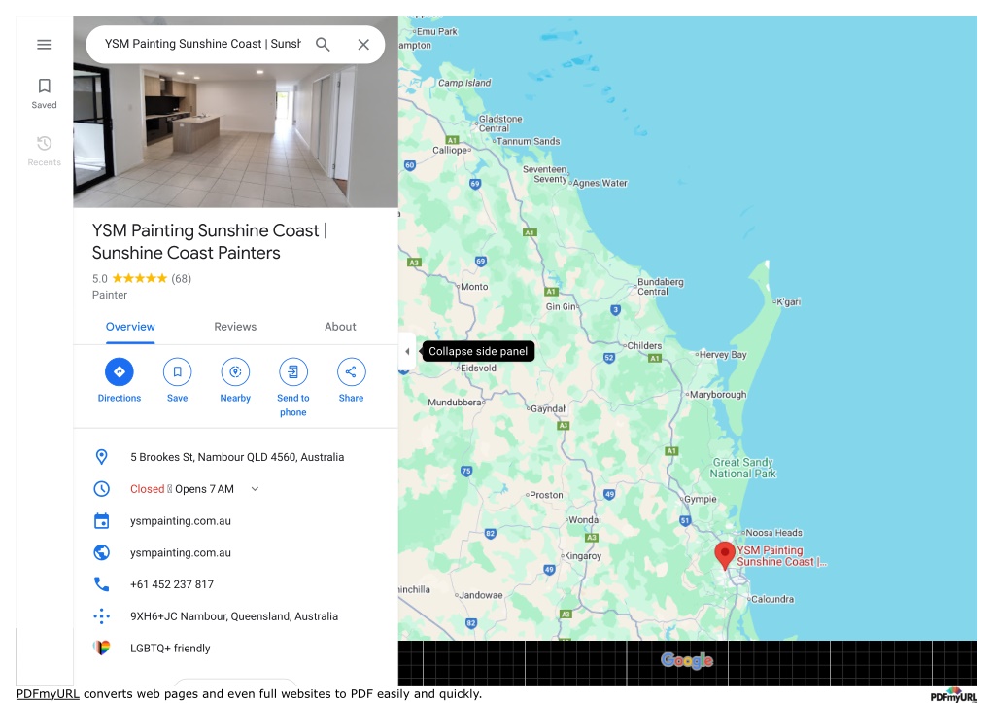The image size is (994, 703).
Task: Click the address location pin icon
Action: (x=101, y=457)
